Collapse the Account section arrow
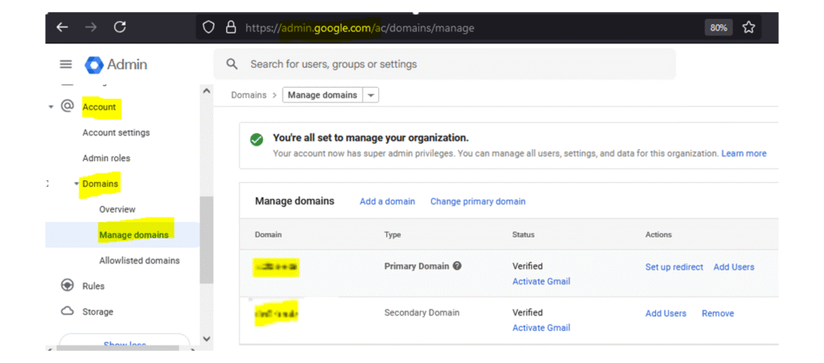824x363 pixels. coord(51,107)
